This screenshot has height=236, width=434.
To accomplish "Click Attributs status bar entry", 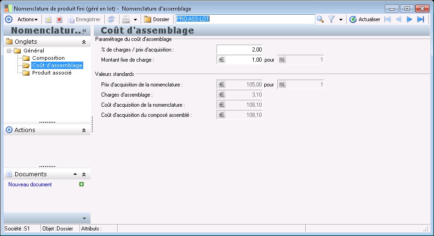I will 91,229.
